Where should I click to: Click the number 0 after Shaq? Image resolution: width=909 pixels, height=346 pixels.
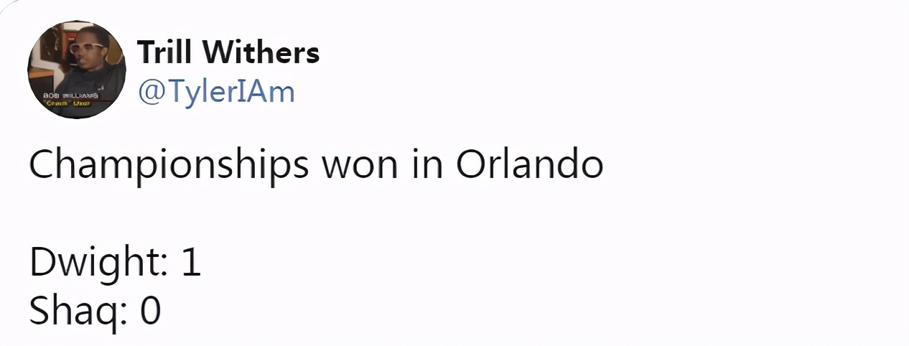click(x=150, y=312)
